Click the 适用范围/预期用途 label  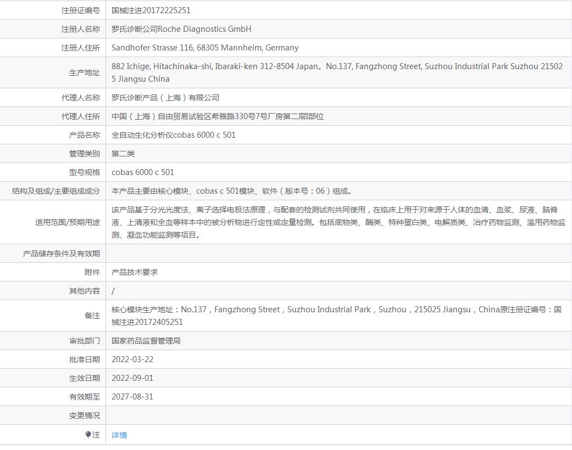(67, 222)
